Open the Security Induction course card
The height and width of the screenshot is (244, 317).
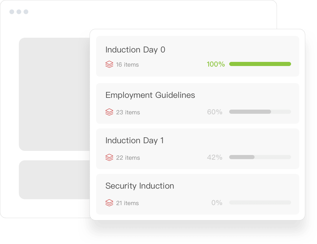pos(197,194)
